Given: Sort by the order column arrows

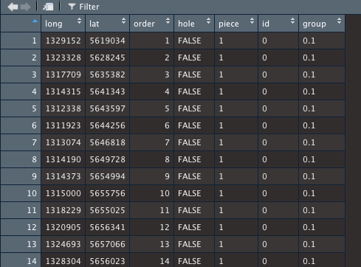Looking at the screenshot, I should pyautogui.click(x=168, y=21).
